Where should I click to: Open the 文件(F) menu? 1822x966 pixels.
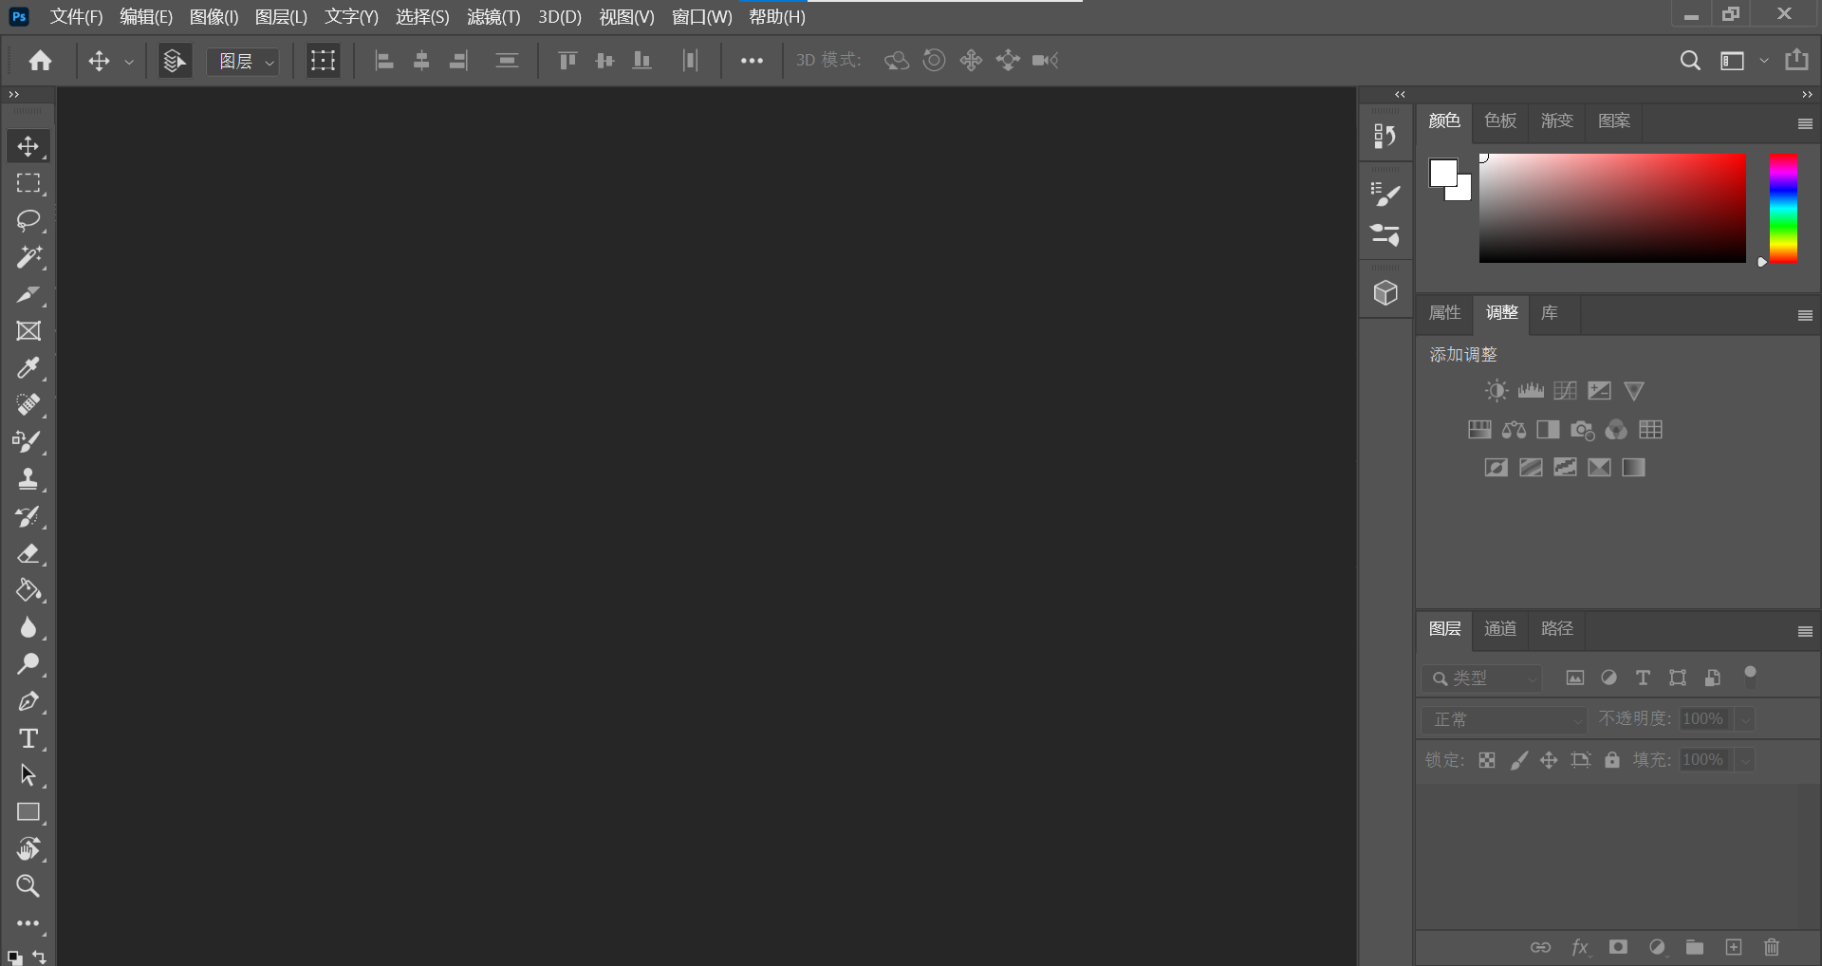[76, 17]
